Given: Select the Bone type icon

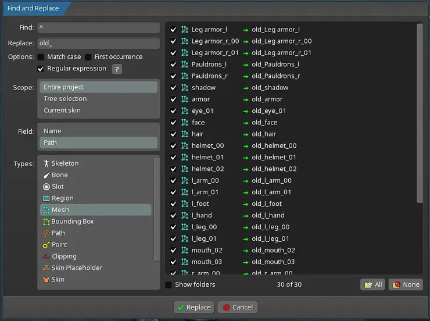Looking at the screenshot, I should point(46,175).
